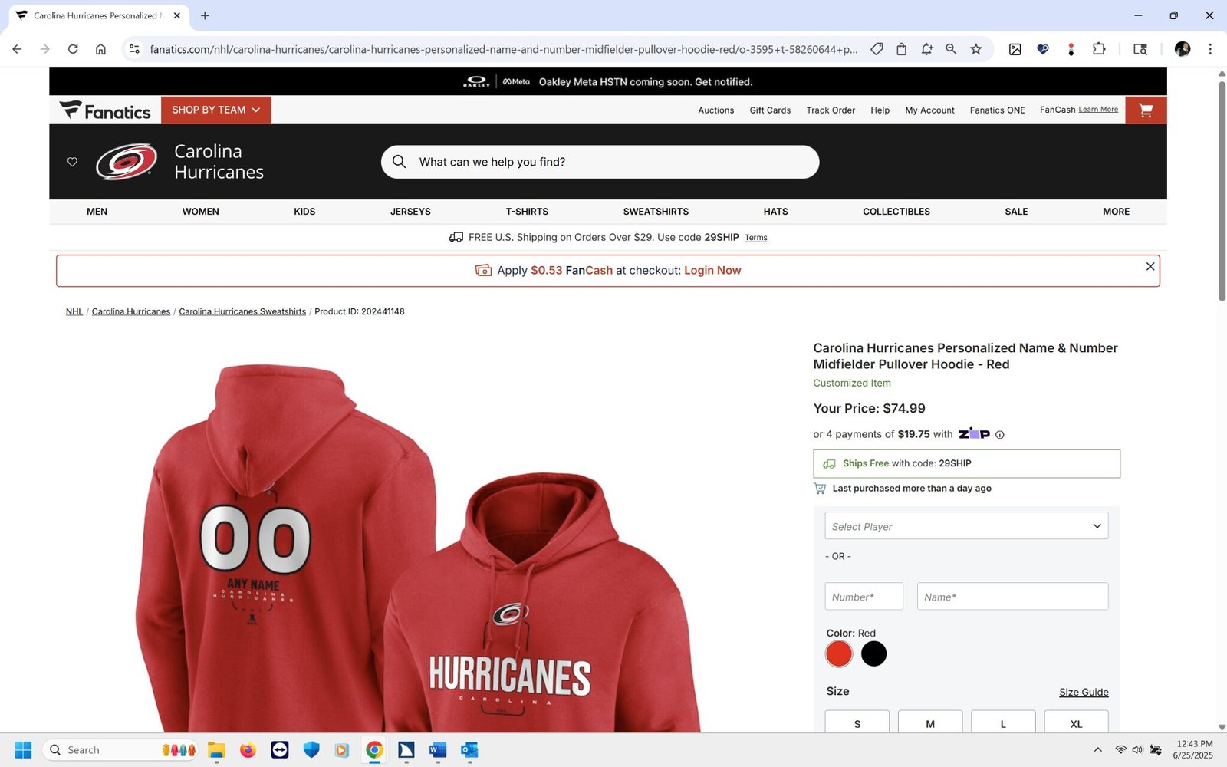Show hidden system tray icons
The image size is (1227, 767).
click(1097, 750)
